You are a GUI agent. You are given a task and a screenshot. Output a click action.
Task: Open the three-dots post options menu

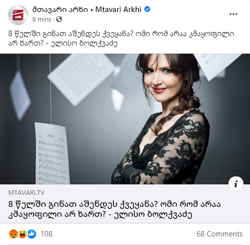(233, 14)
